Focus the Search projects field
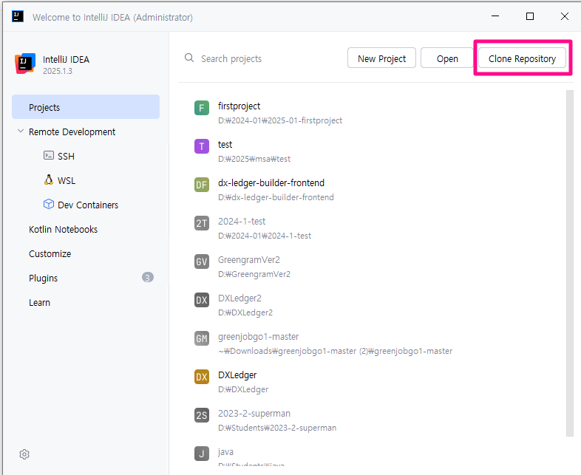This screenshot has height=475, width=581. click(231, 58)
